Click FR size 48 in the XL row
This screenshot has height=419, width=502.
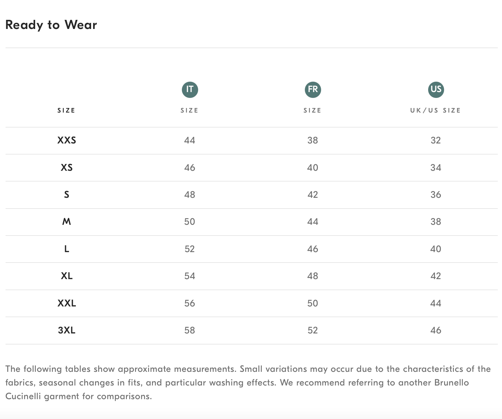click(x=313, y=276)
